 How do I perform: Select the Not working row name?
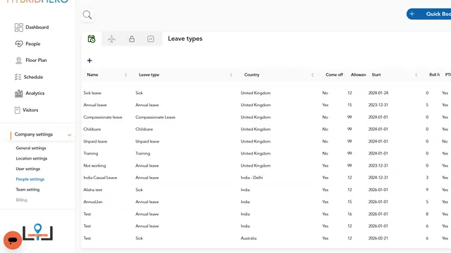(94, 166)
